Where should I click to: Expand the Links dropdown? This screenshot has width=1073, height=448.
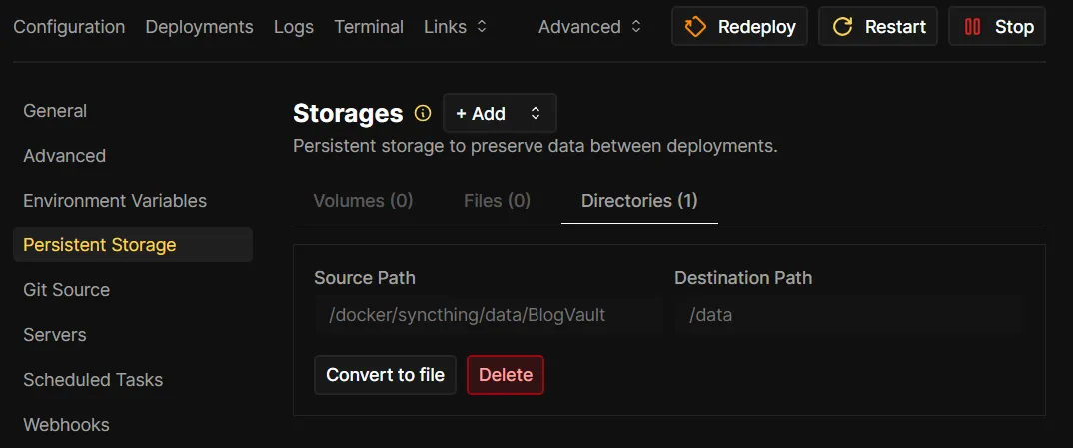coord(456,27)
